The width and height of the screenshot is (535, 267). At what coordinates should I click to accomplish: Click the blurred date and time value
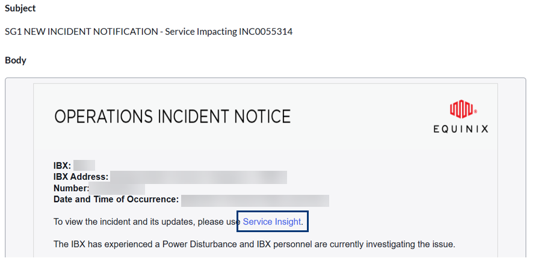pos(255,200)
